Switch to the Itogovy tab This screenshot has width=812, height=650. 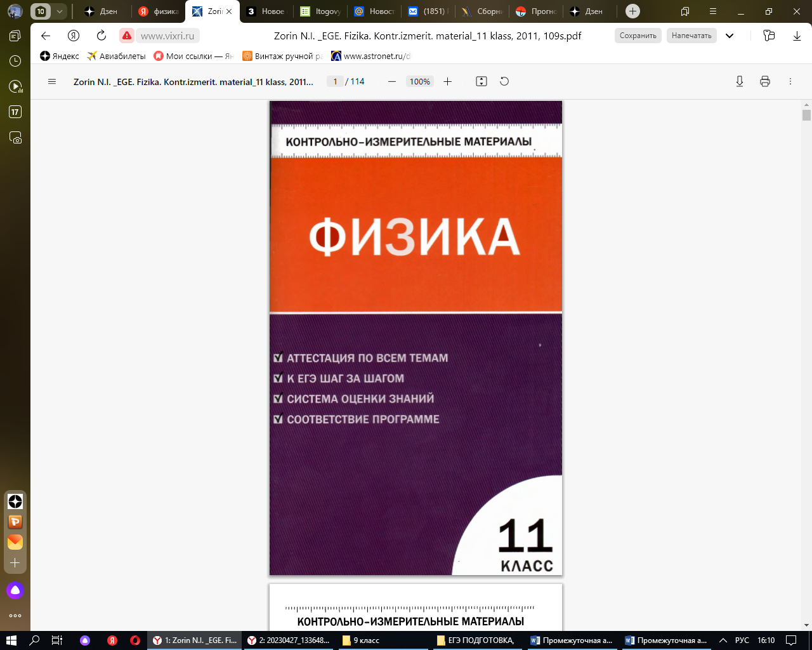click(320, 11)
